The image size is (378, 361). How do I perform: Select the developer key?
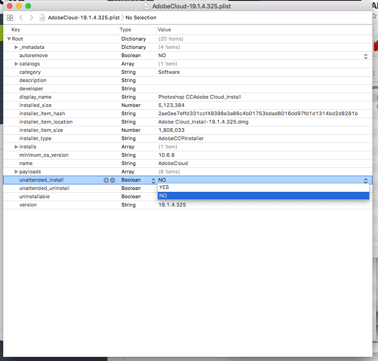pos(31,89)
